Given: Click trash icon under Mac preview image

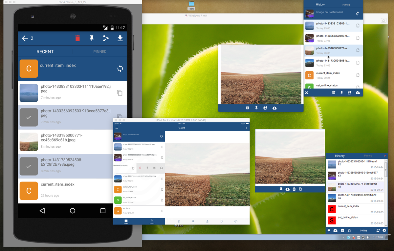Looking at the screenshot, I should [x=248, y=108].
